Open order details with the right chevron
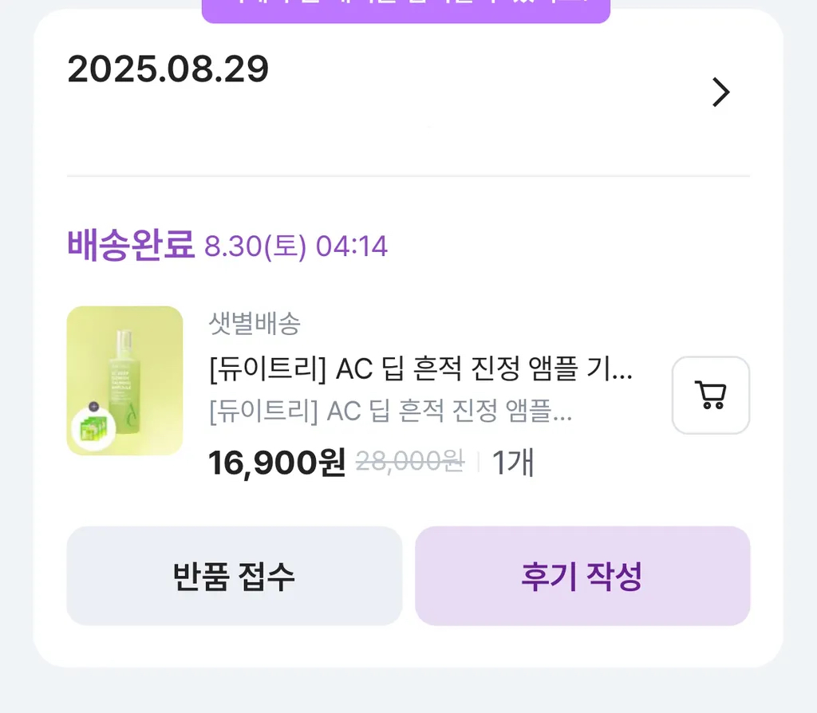817x713 pixels. coord(720,93)
